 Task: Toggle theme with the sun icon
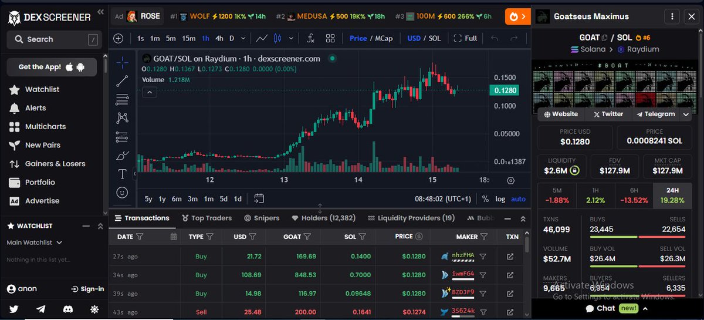pyautogui.click(x=94, y=309)
